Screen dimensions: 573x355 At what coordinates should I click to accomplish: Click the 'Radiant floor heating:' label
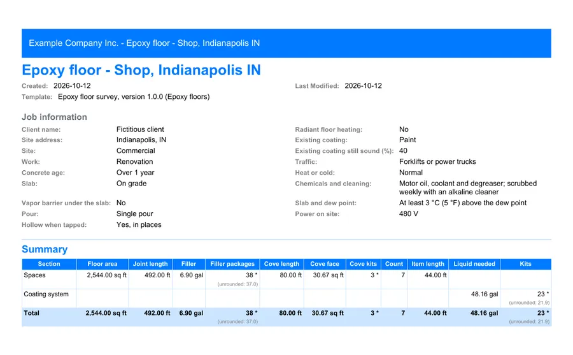[329, 129]
